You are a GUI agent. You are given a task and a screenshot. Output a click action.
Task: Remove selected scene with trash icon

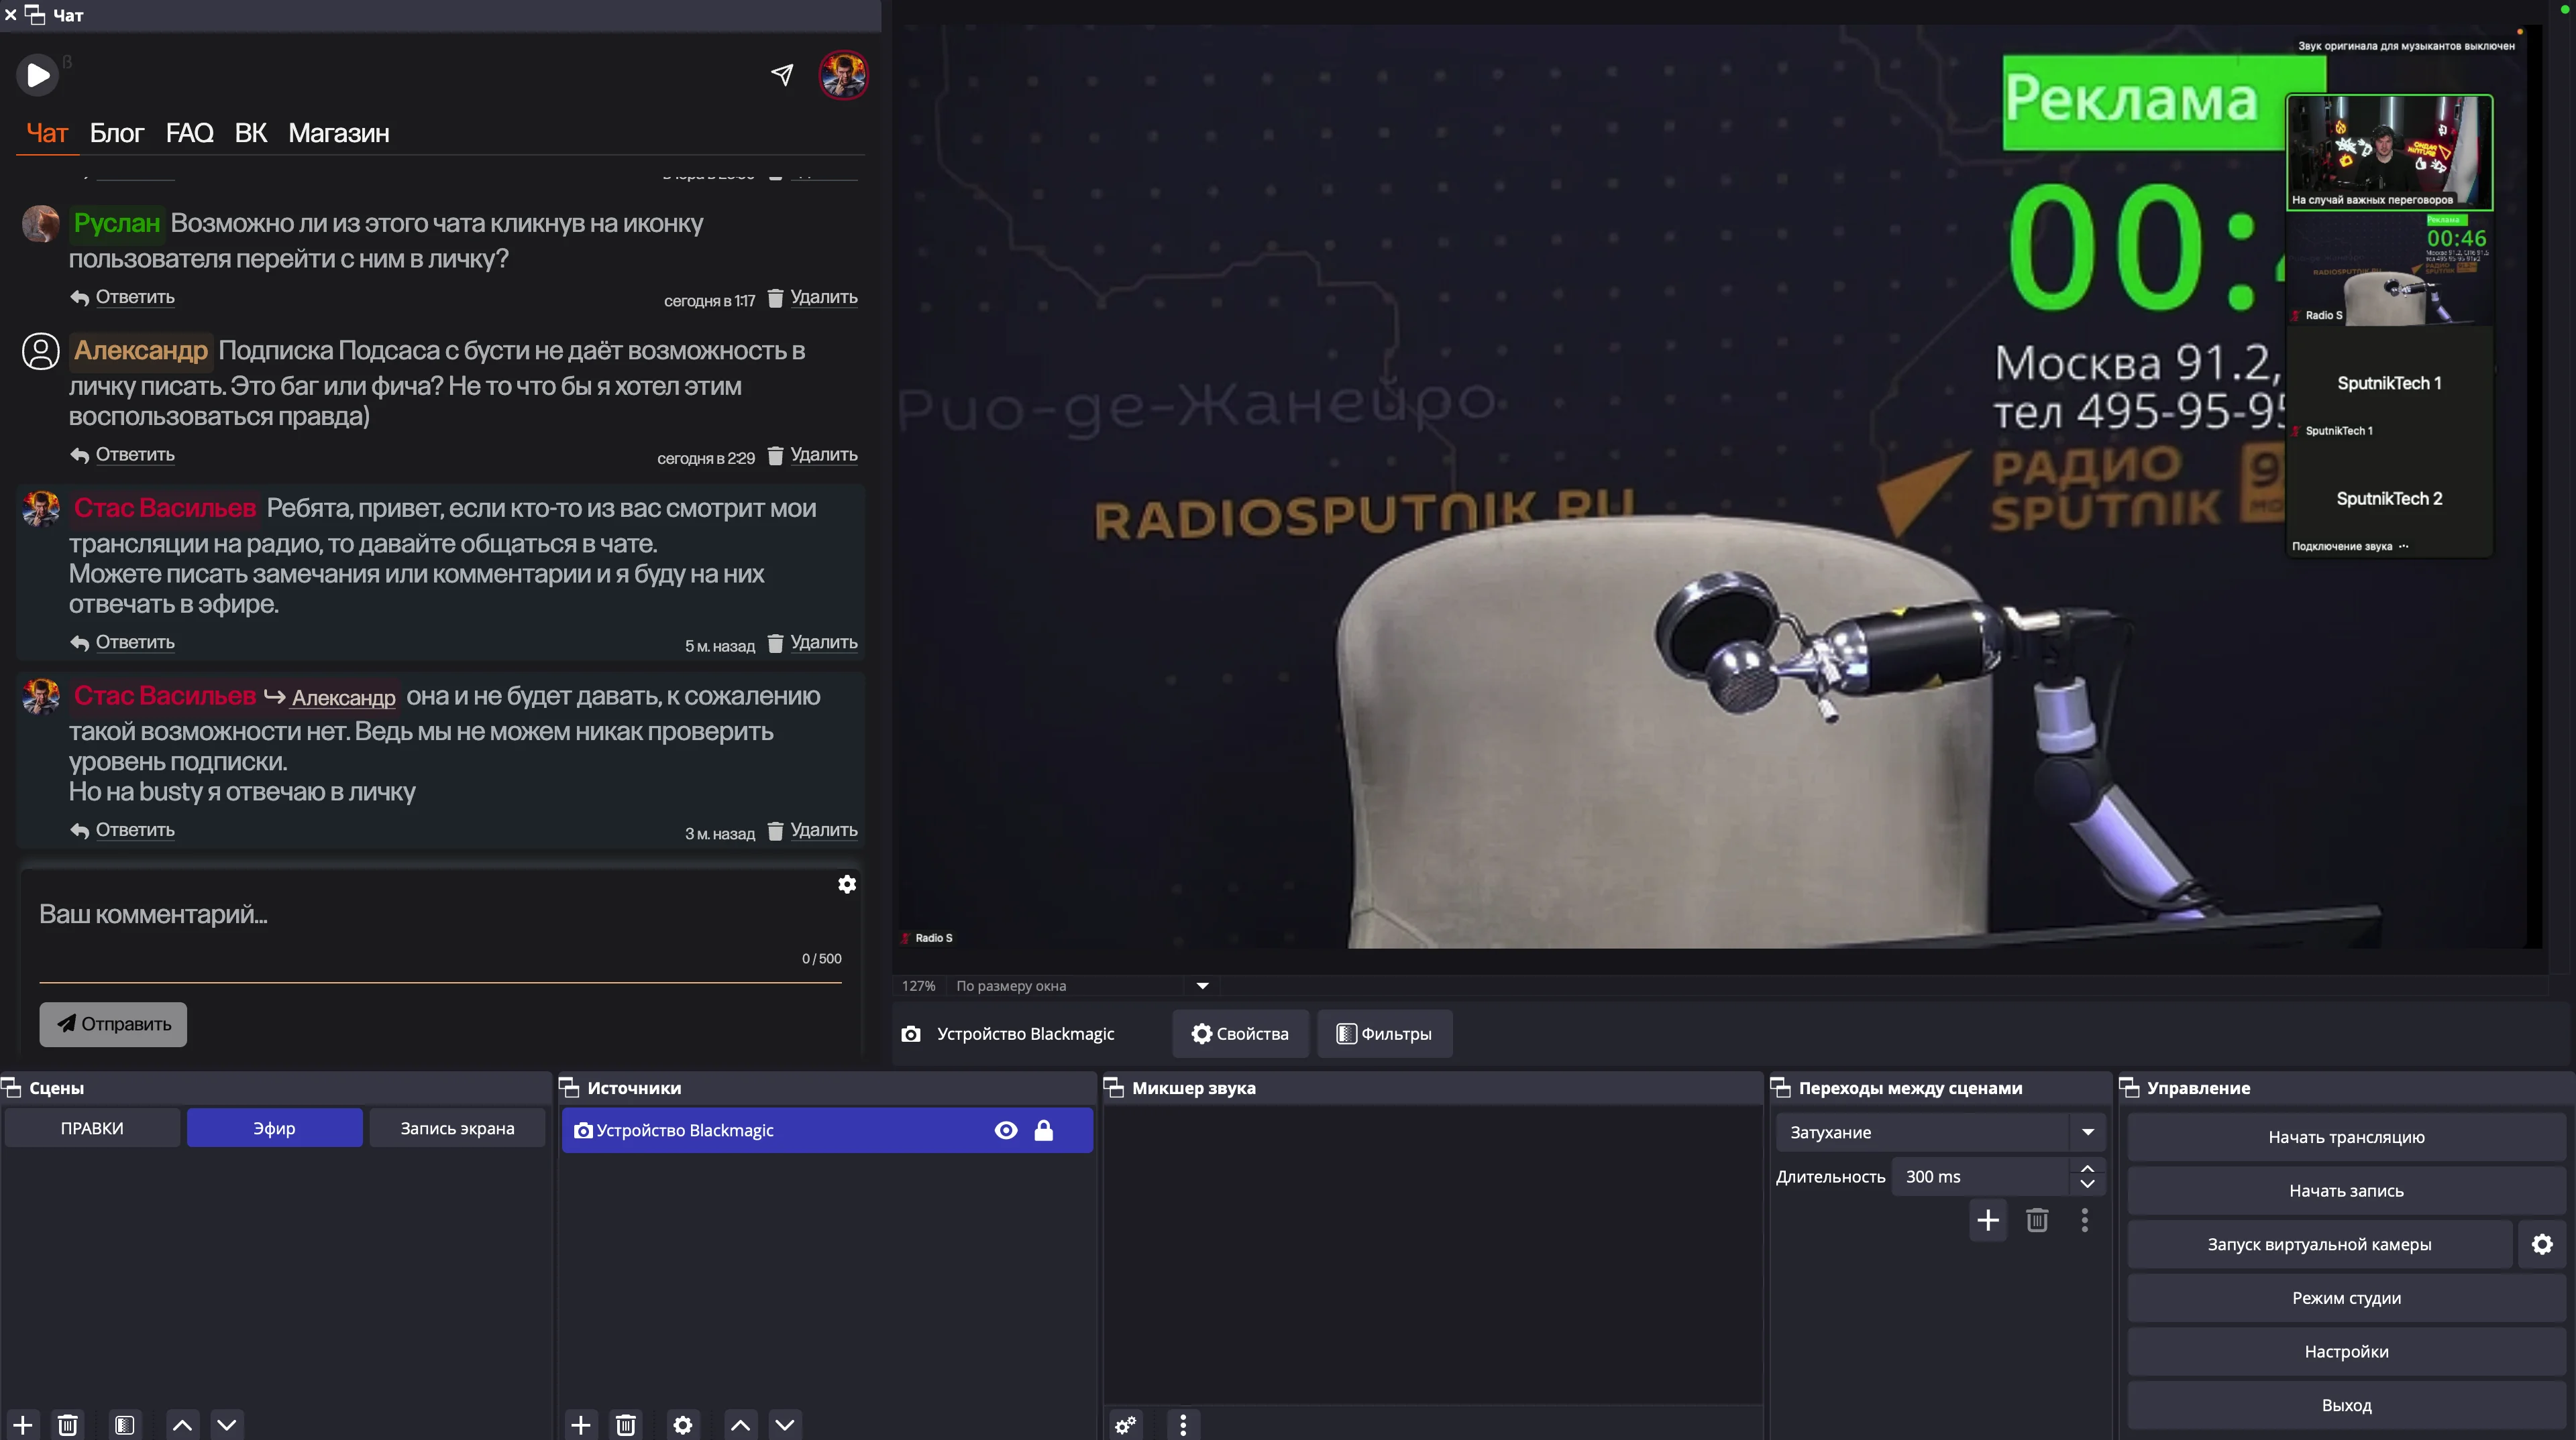coord(68,1425)
